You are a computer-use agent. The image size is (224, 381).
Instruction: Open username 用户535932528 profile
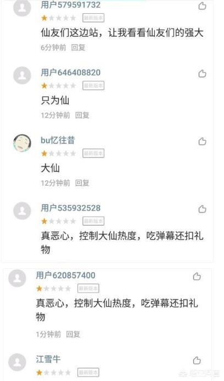70,208
